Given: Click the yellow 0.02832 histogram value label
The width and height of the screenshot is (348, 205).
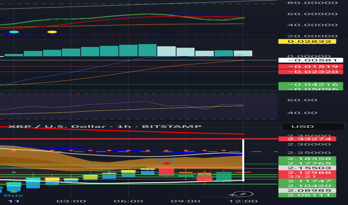Looking at the screenshot, I should coord(307,41).
